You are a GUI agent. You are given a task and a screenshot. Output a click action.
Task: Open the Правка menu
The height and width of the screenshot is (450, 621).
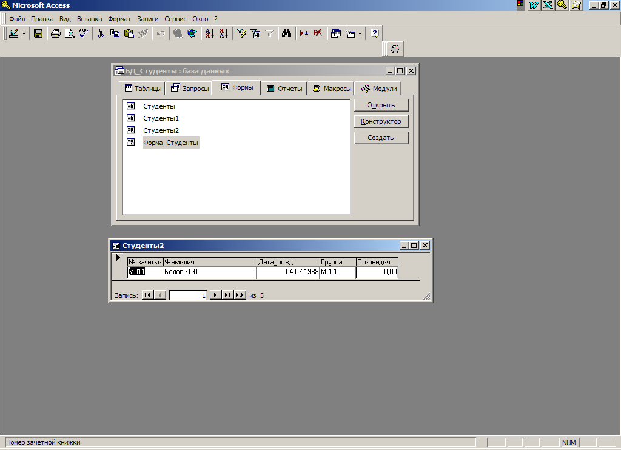pos(42,19)
